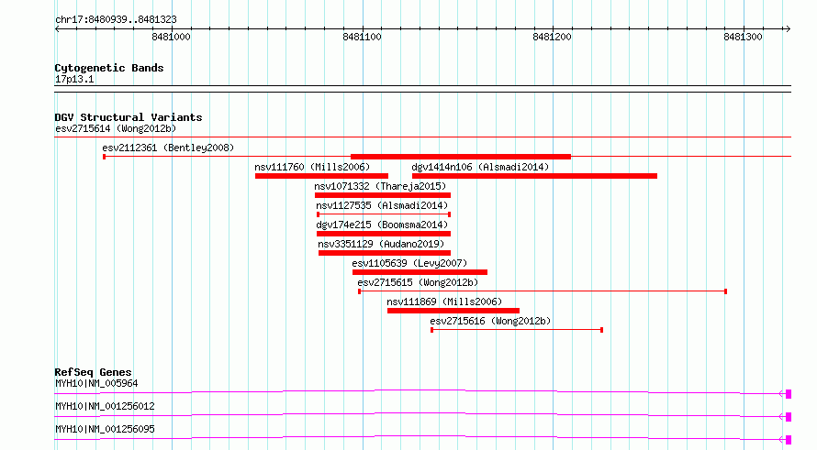
Task: Click the dgv174e215 (Boomsma2014) label
Action: pos(382,225)
